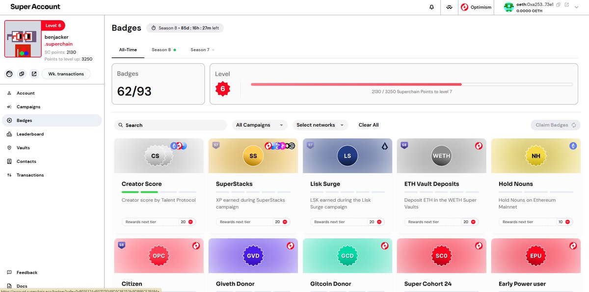Open Docs in the sidebar

tap(52, 286)
